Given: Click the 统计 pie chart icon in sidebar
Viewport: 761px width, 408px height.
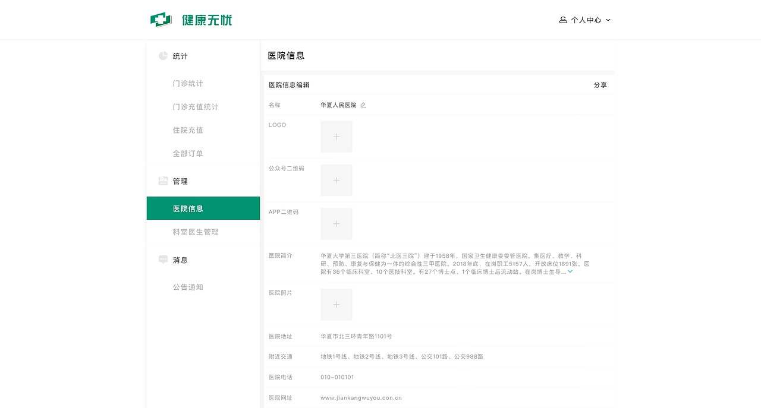Looking at the screenshot, I should pos(163,55).
